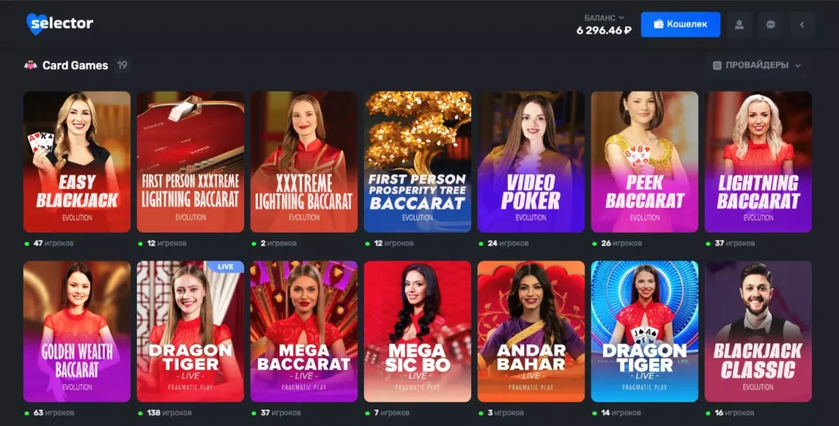The image size is (839, 426).
Task: Open the Кошелек wallet button
Action: coord(680,25)
